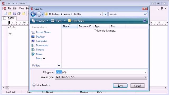Sort by Date modified column header
Screen dimensions: 169x95
click(86, 26)
